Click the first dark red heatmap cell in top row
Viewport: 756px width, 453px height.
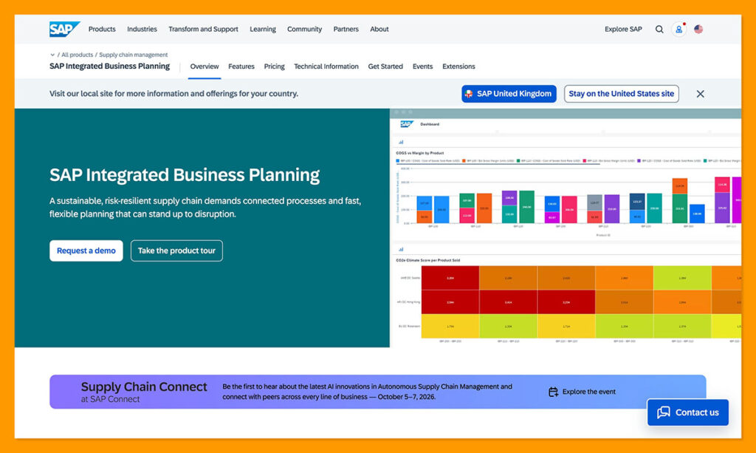[450, 278]
